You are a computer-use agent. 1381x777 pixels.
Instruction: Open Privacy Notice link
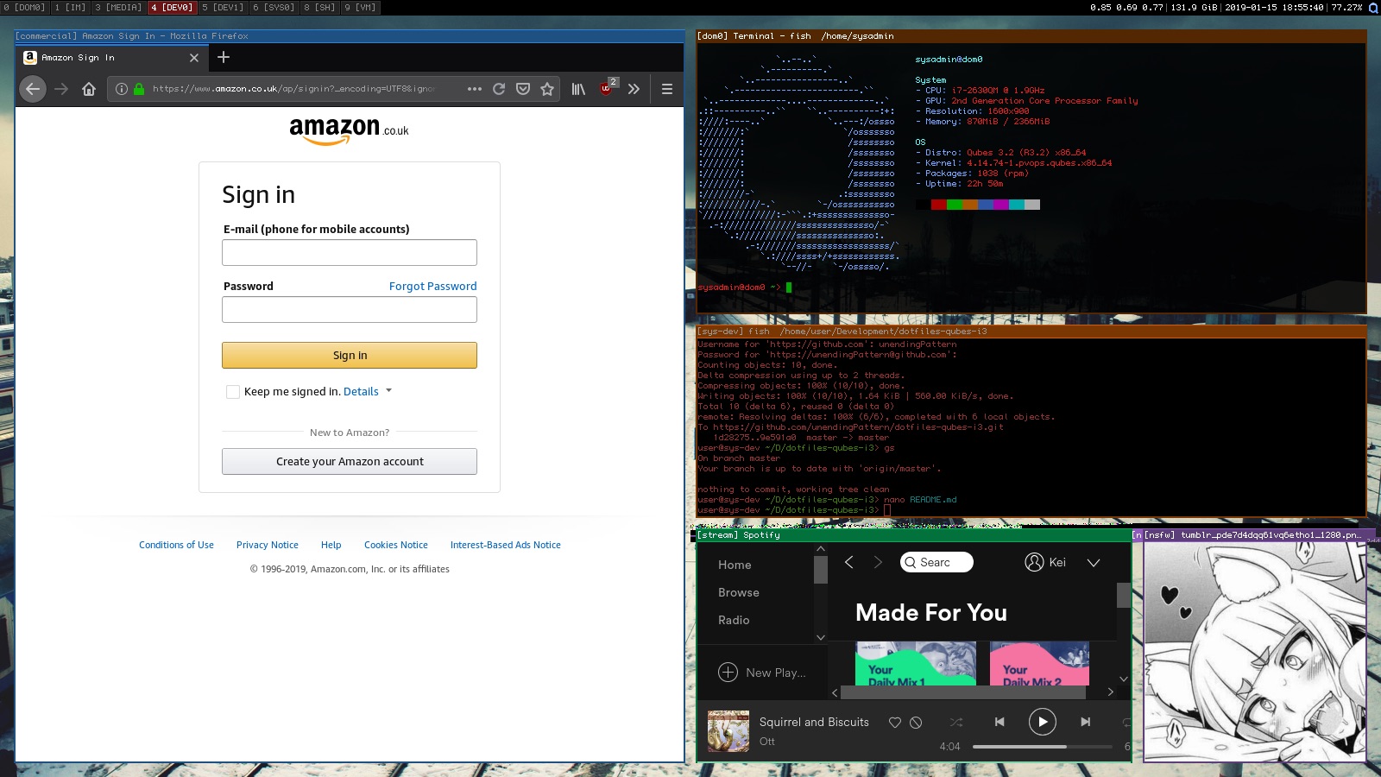click(x=268, y=545)
